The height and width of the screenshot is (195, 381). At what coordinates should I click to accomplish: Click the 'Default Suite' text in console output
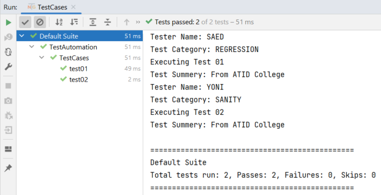[179, 162]
